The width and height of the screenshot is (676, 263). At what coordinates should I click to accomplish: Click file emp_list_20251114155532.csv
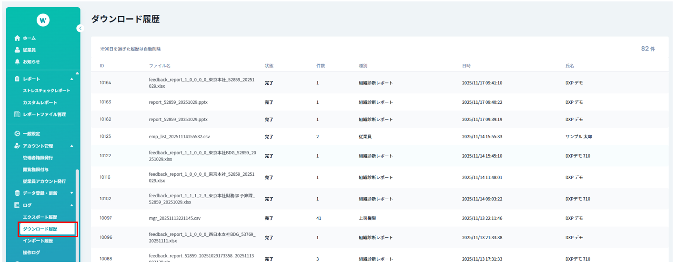(179, 137)
